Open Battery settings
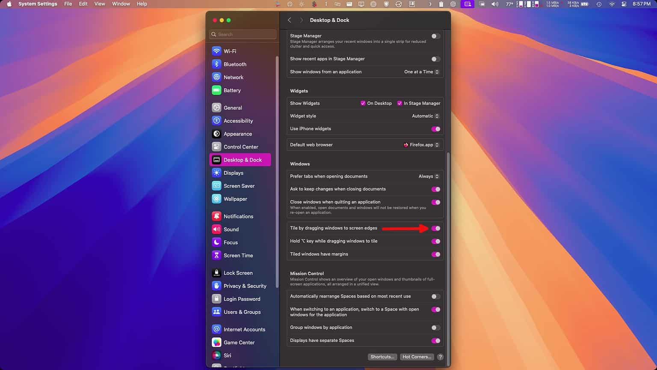Viewport: 657px width, 370px height. [x=233, y=90]
